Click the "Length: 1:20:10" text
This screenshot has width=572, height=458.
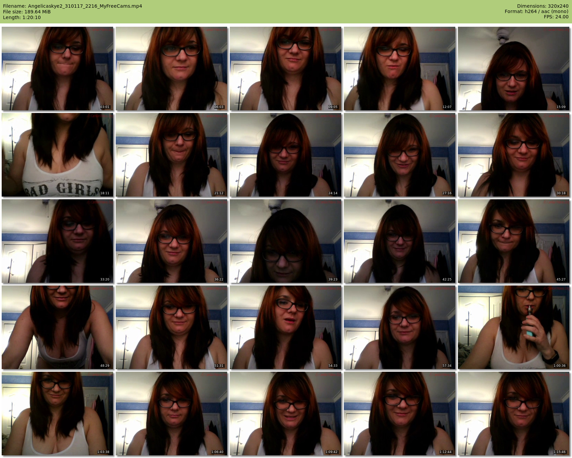coord(22,17)
